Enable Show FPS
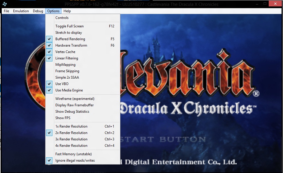Image resolution: width=283 pixels, height=173 pixels. [83, 118]
